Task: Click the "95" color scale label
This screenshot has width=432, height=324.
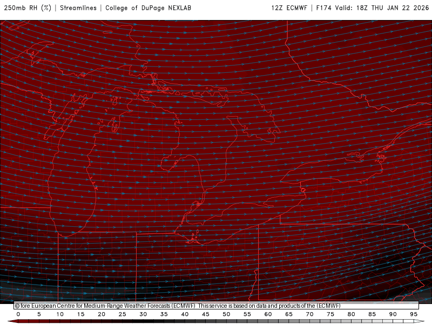Action: (414, 314)
